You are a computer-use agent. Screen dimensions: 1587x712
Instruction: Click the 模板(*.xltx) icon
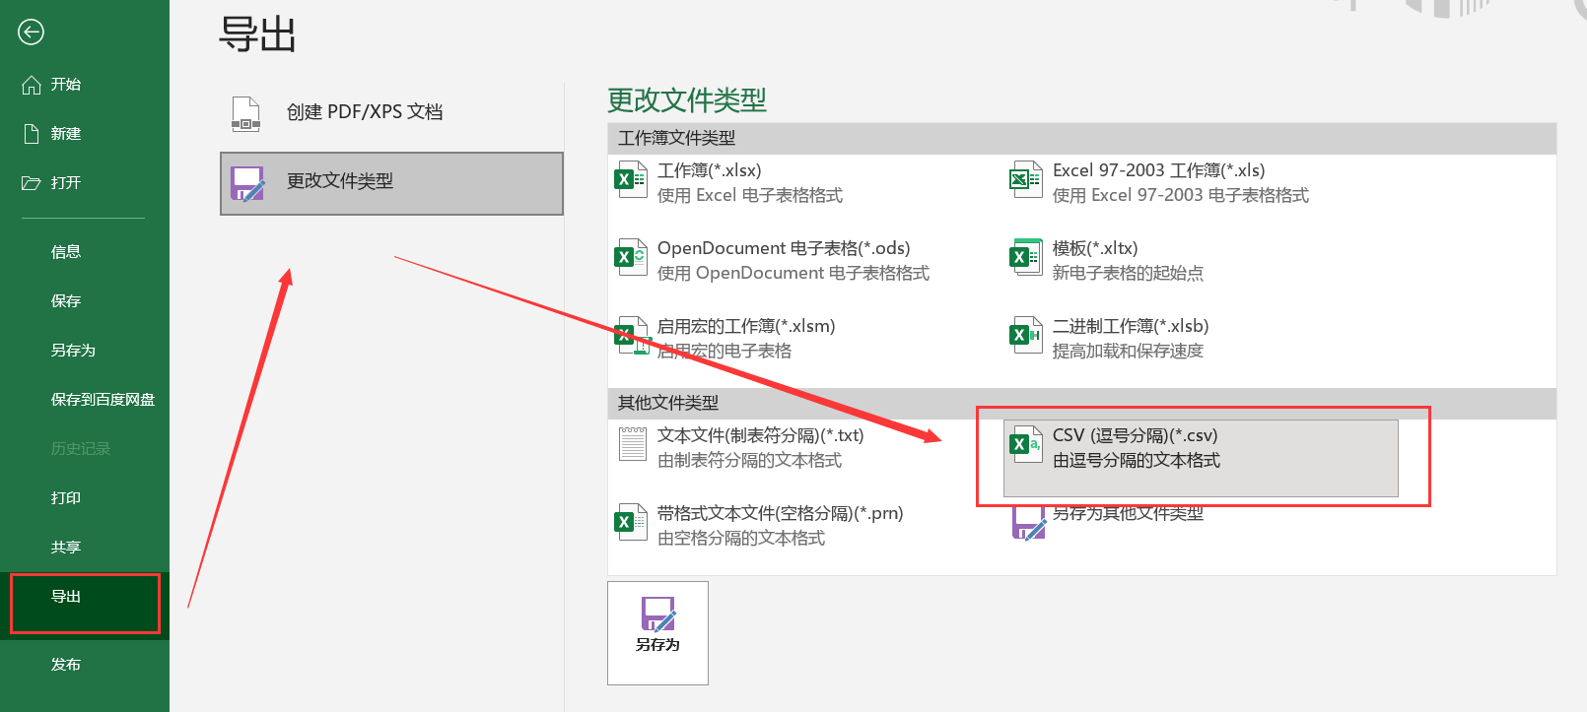(1025, 257)
